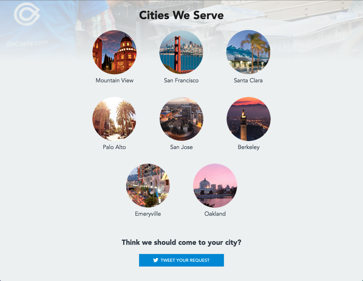Click the Berkeley tower sunset photo
This screenshot has height=281, width=363.
pyautogui.click(x=248, y=119)
